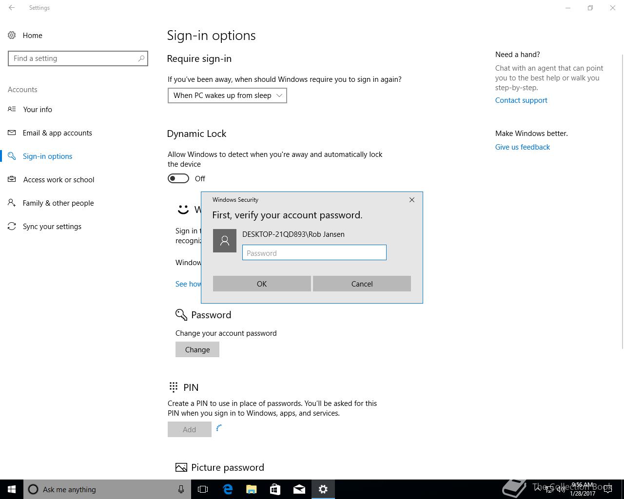
Task: Open Home via the gear icon
Action: click(x=12, y=35)
